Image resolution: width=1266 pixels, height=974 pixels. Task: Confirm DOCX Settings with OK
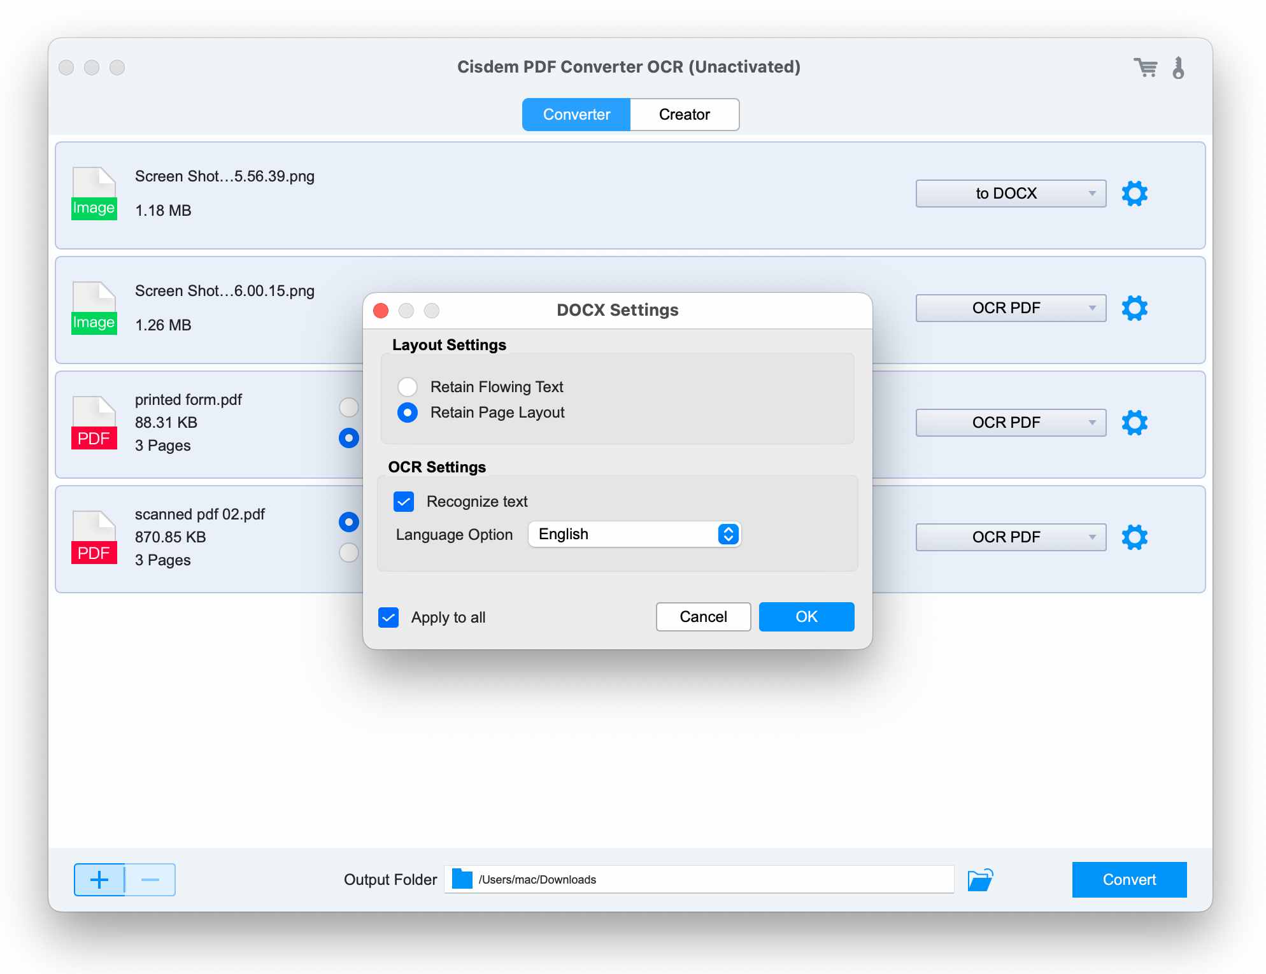806,616
